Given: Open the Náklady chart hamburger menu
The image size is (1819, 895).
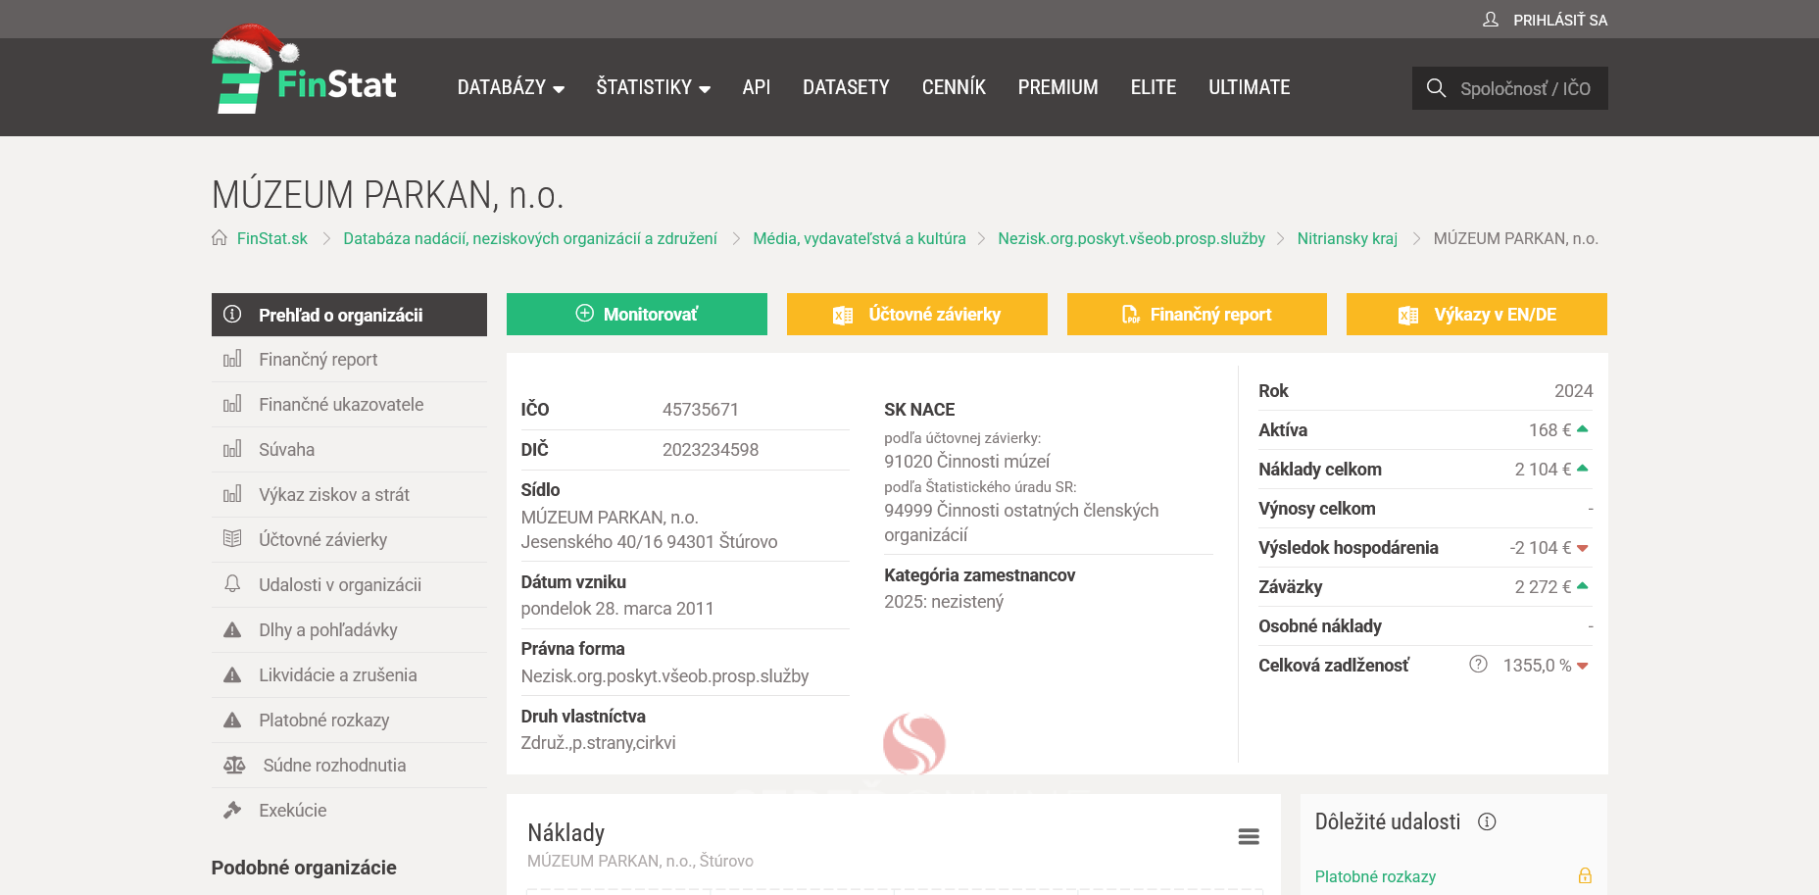Looking at the screenshot, I should point(1248,836).
